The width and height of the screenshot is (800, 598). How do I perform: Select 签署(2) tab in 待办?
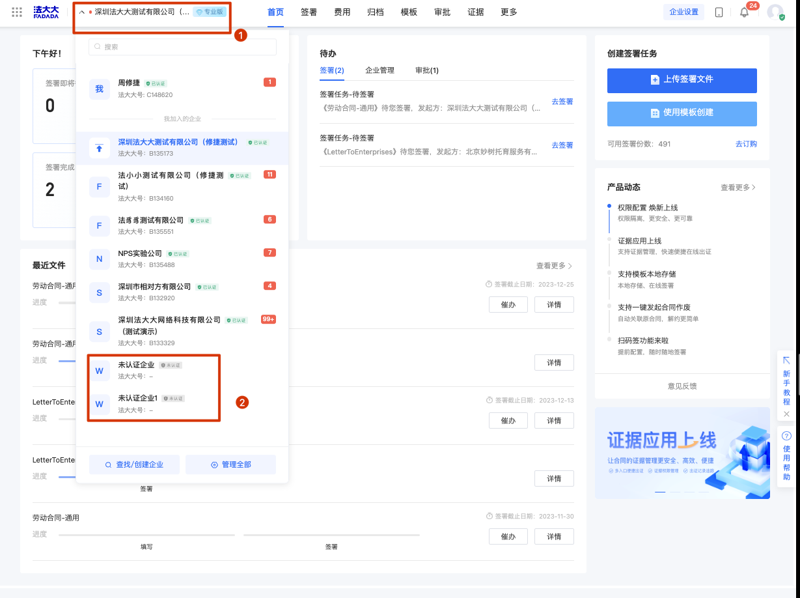click(x=332, y=70)
